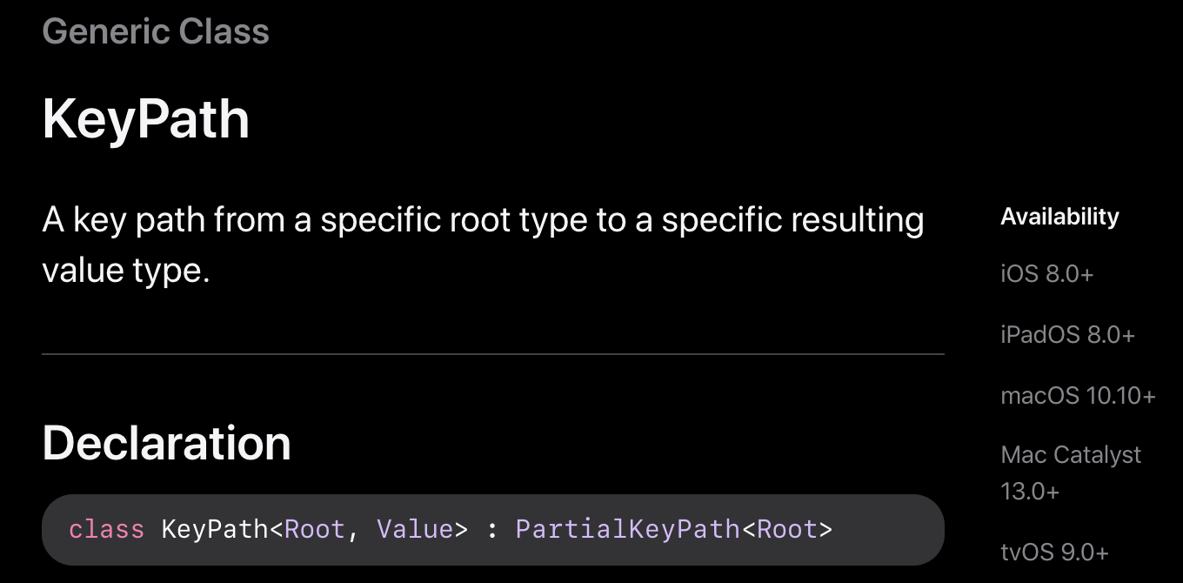
Task: Select the tvOS 9.0+ availability entry
Action: [x=1054, y=553]
